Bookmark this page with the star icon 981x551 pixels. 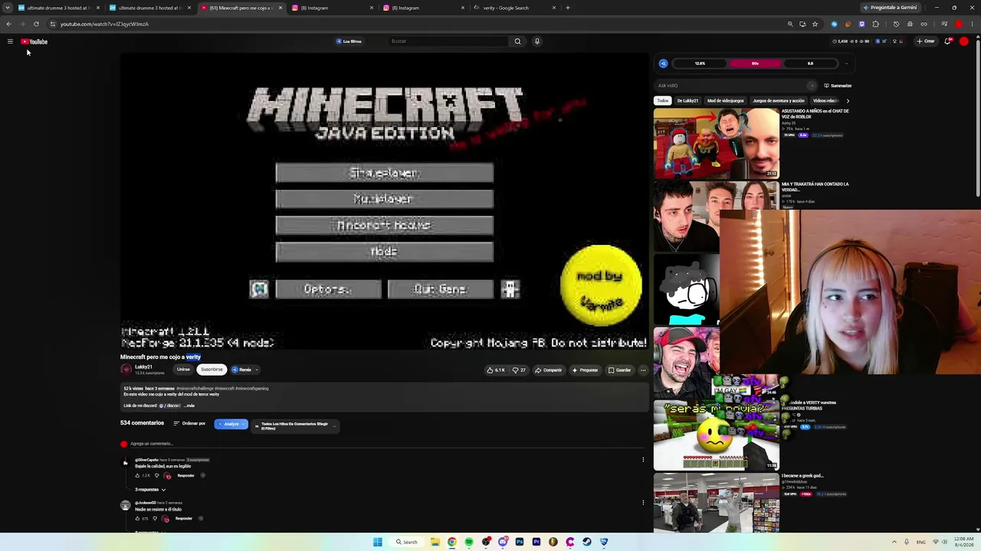point(815,24)
